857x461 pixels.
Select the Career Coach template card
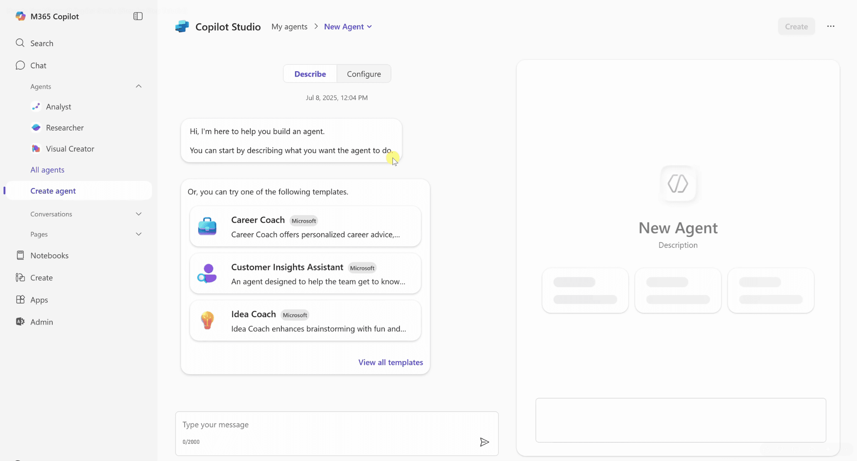[x=305, y=226]
